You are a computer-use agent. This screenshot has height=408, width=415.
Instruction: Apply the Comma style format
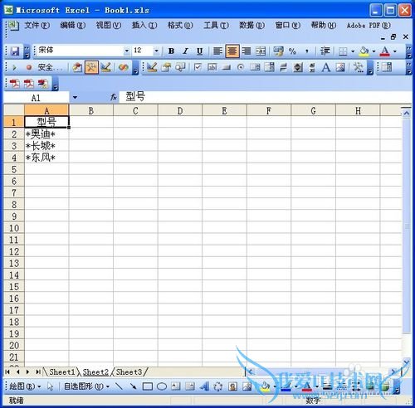coord(306,51)
